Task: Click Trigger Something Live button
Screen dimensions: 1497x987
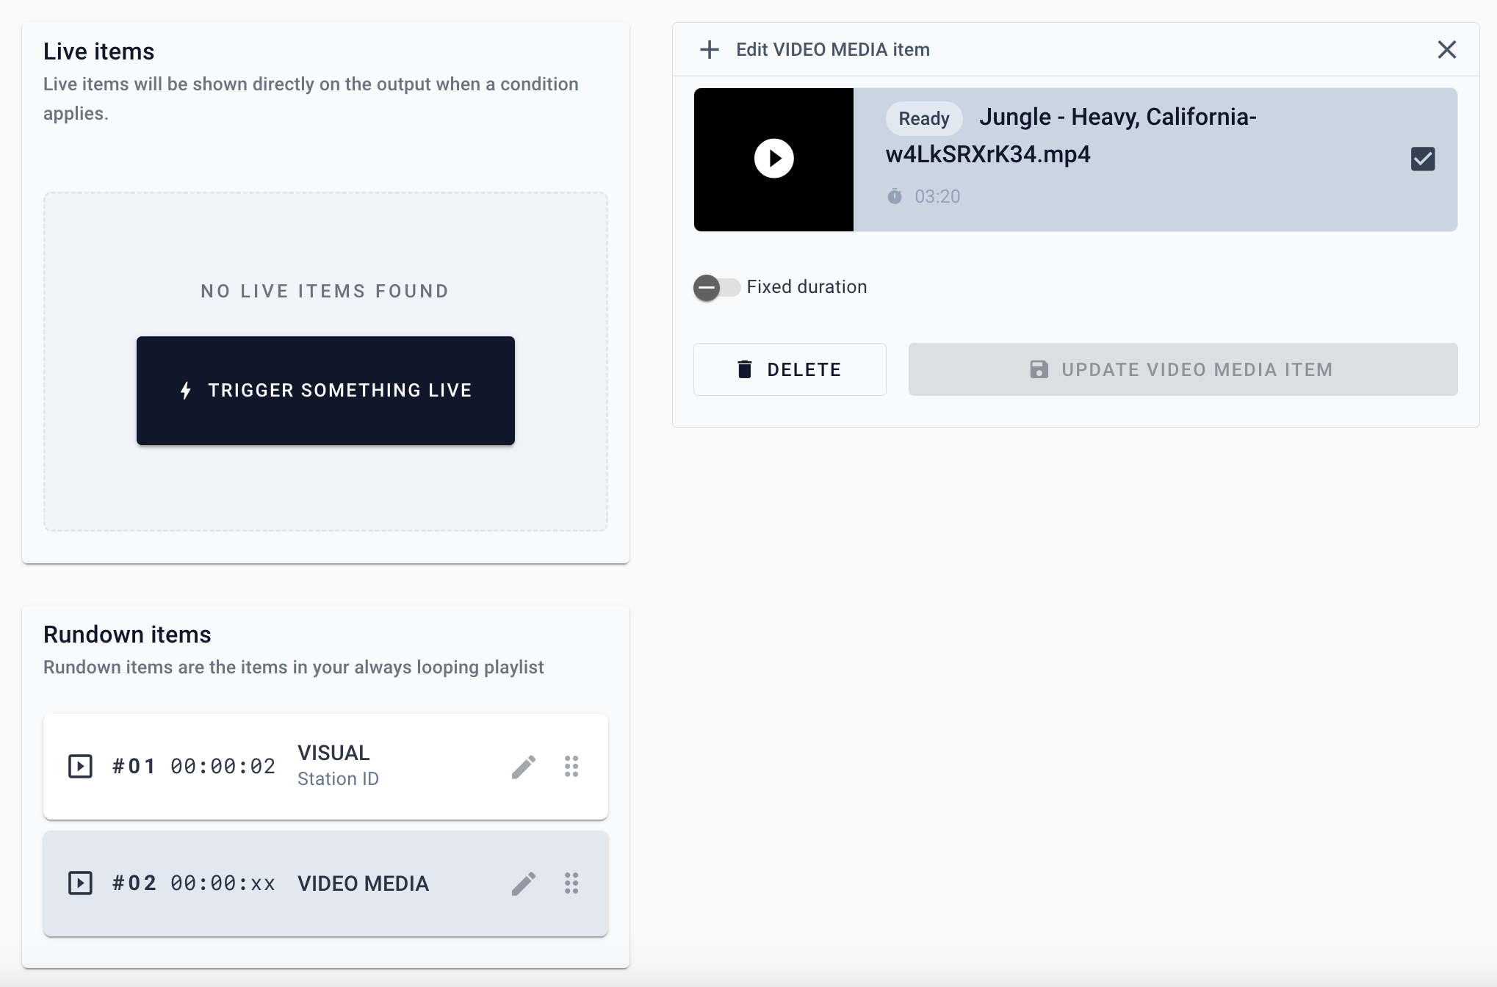Action: click(x=325, y=391)
